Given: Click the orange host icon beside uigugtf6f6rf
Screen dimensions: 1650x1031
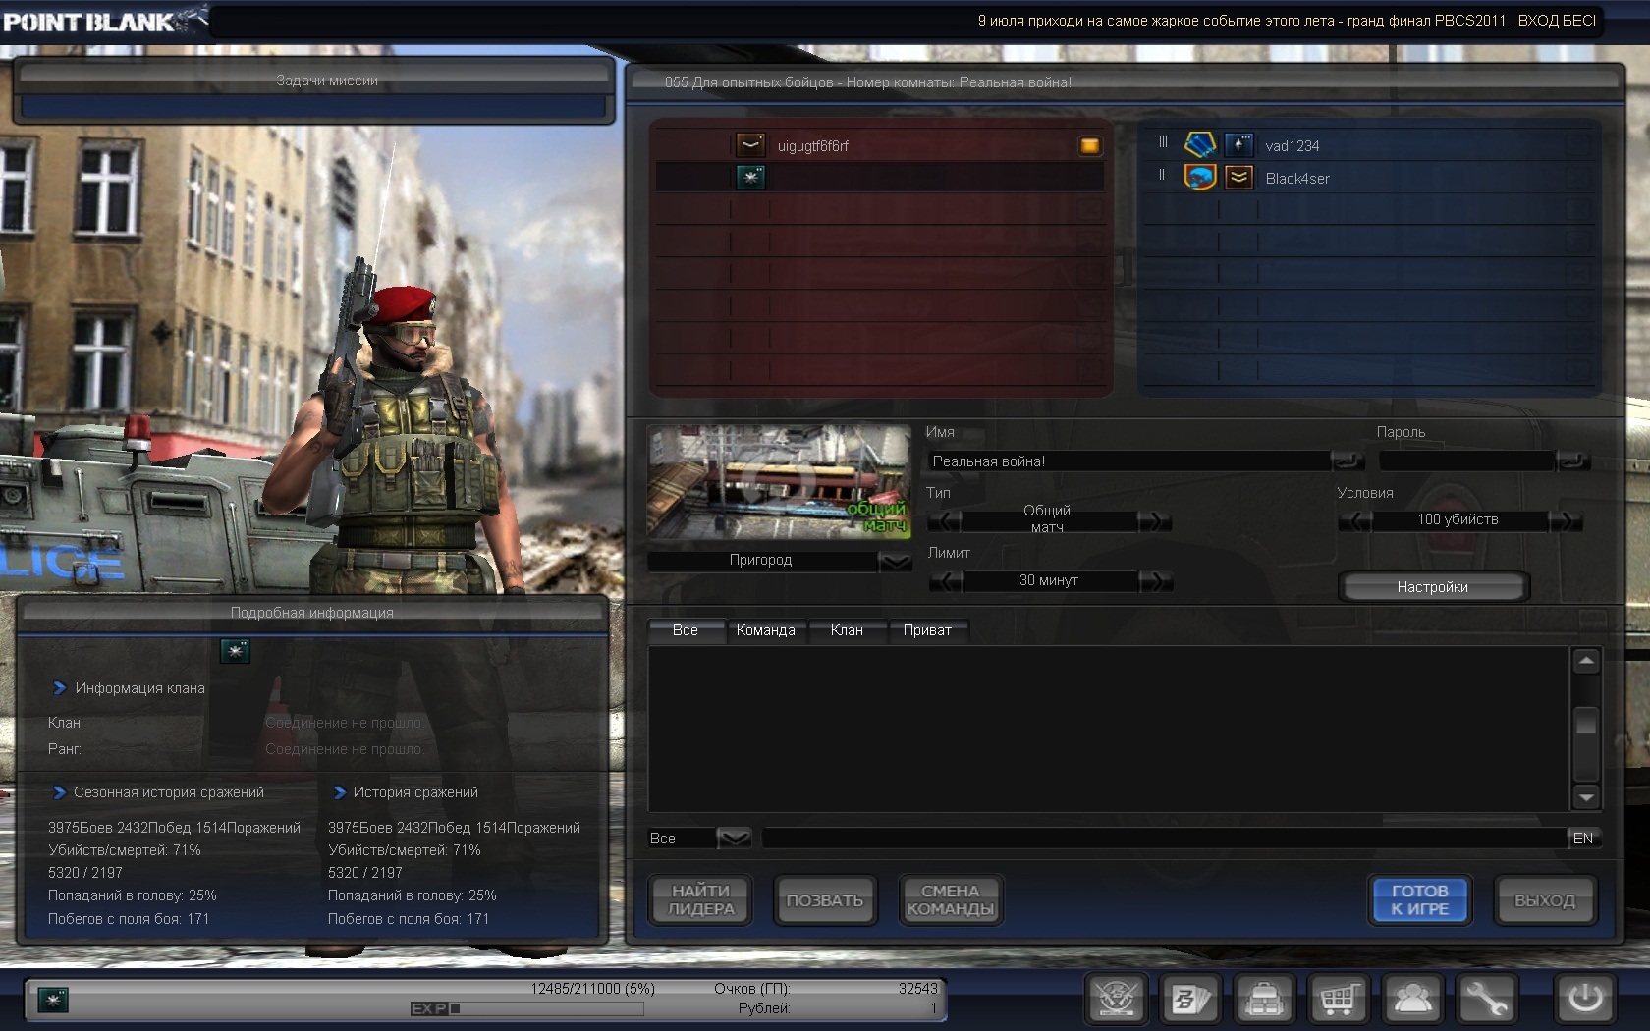Looking at the screenshot, I should (1089, 146).
